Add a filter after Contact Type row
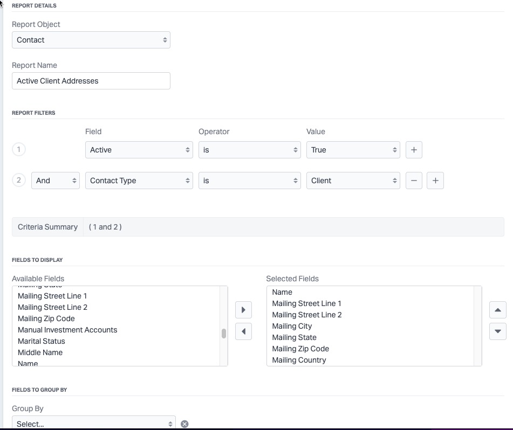 click(x=435, y=181)
